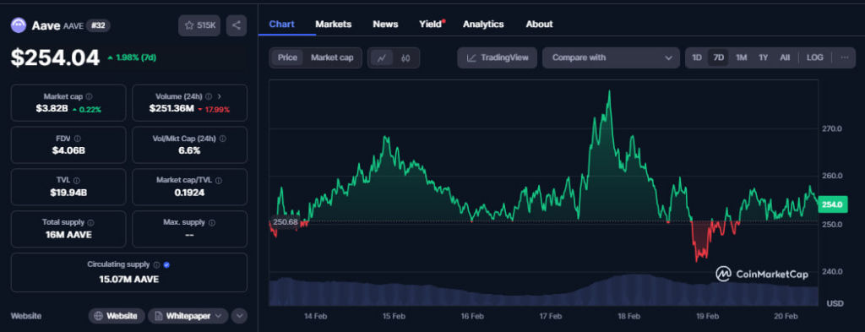This screenshot has height=332, width=865.
Task: Select Price chart toggle
Action: [287, 57]
